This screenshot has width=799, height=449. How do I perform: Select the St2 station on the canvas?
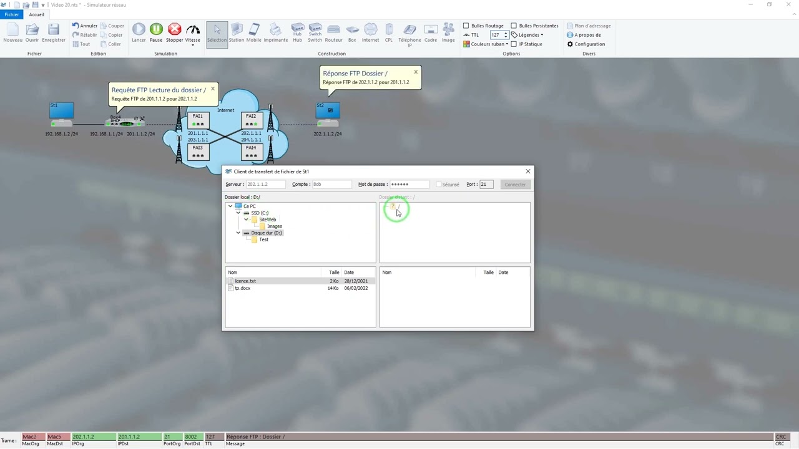point(328,114)
